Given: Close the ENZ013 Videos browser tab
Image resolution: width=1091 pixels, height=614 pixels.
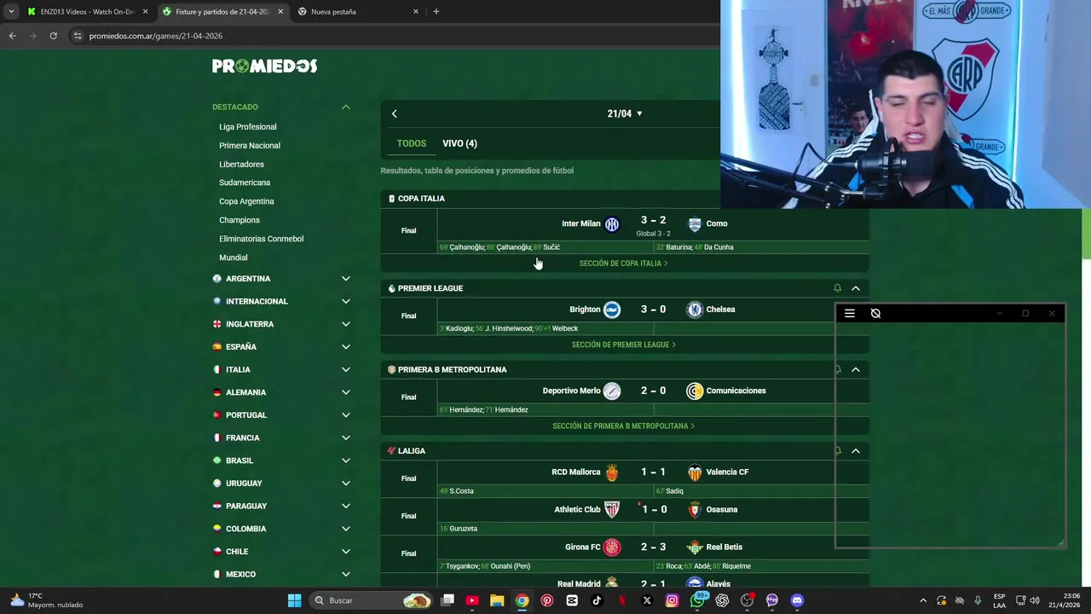Looking at the screenshot, I should 145,12.
